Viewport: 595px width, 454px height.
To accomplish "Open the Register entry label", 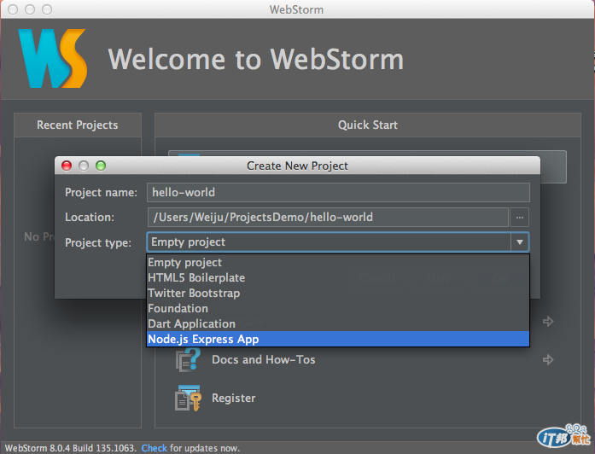I will click(233, 398).
